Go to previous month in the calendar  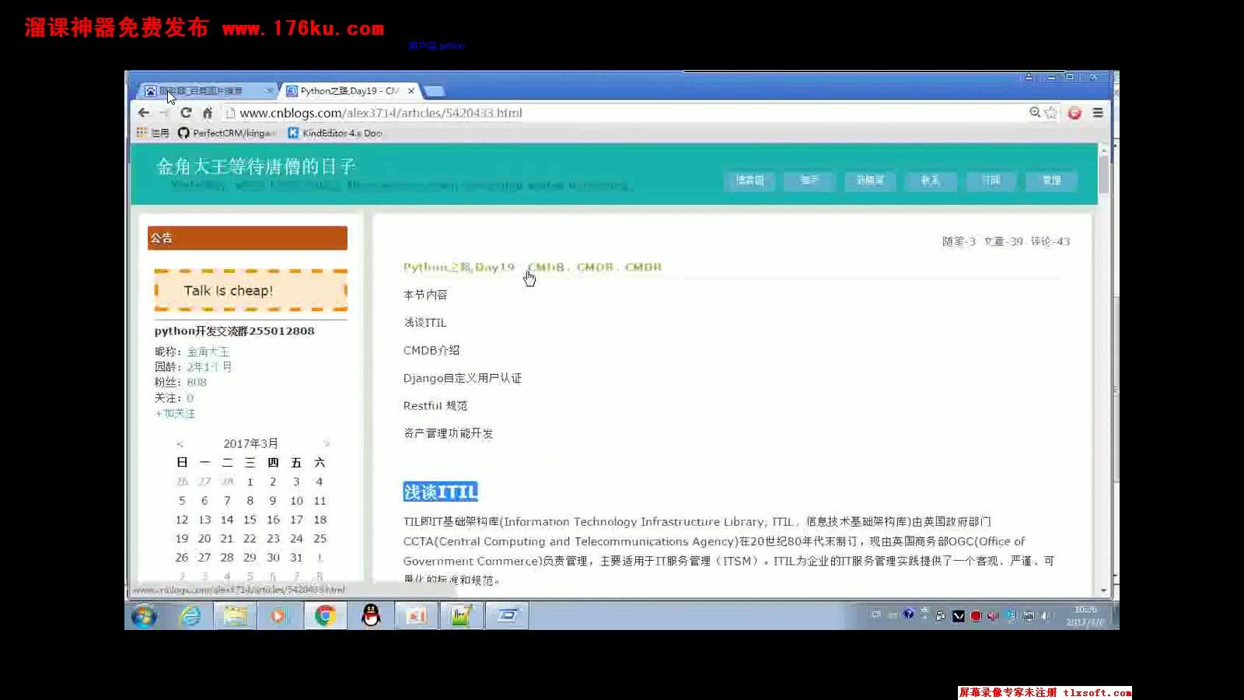pos(180,443)
